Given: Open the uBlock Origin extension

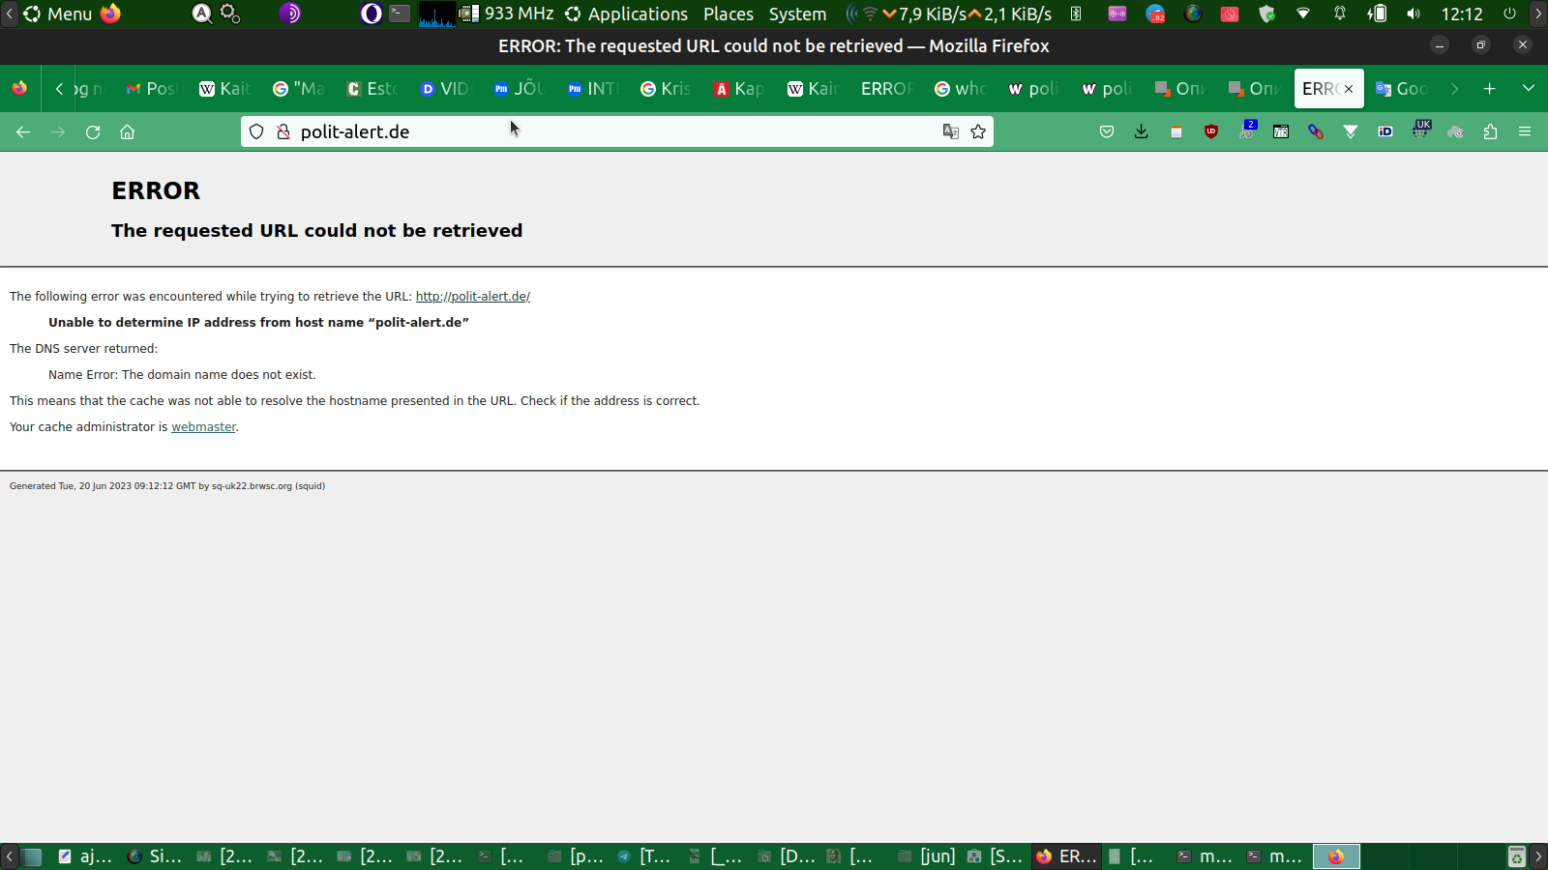Looking at the screenshot, I should (x=1211, y=131).
